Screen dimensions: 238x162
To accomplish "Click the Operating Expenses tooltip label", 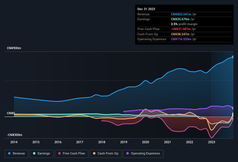I will tap(152, 39).
